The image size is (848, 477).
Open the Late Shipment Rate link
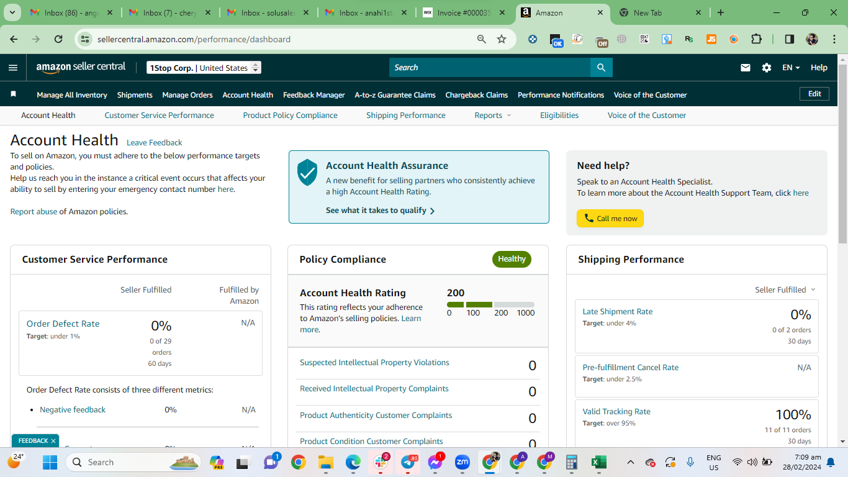618,311
